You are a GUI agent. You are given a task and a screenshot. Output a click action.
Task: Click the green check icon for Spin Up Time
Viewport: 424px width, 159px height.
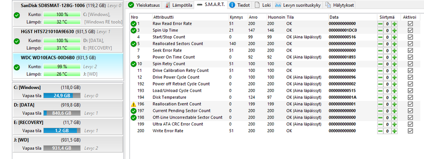click(x=133, y=30)
